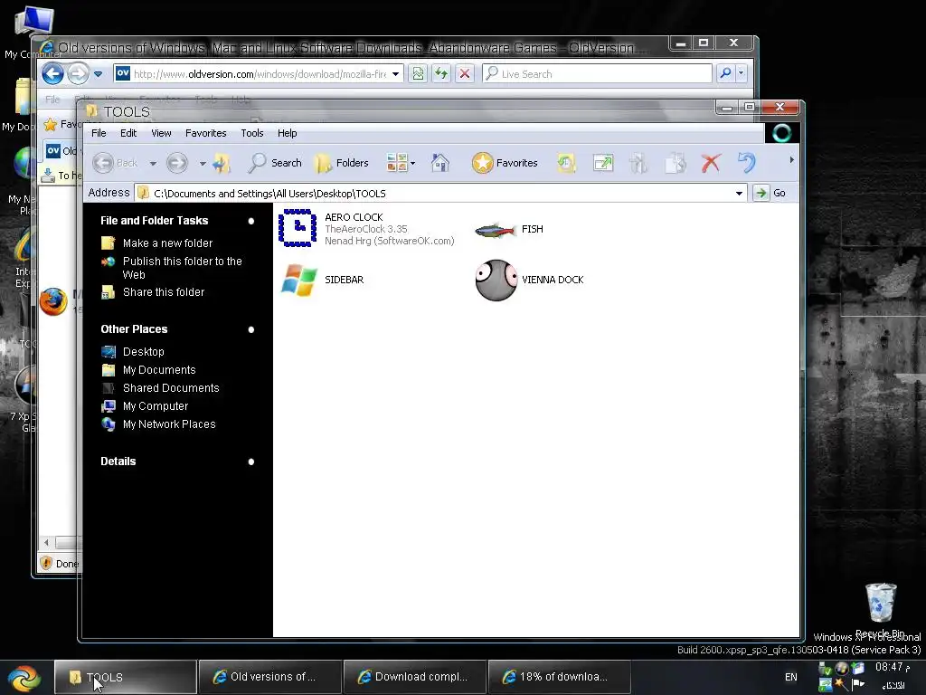Switch to the TOOLS taskbar button
The image size is (926, 695).
pos(126,677)
